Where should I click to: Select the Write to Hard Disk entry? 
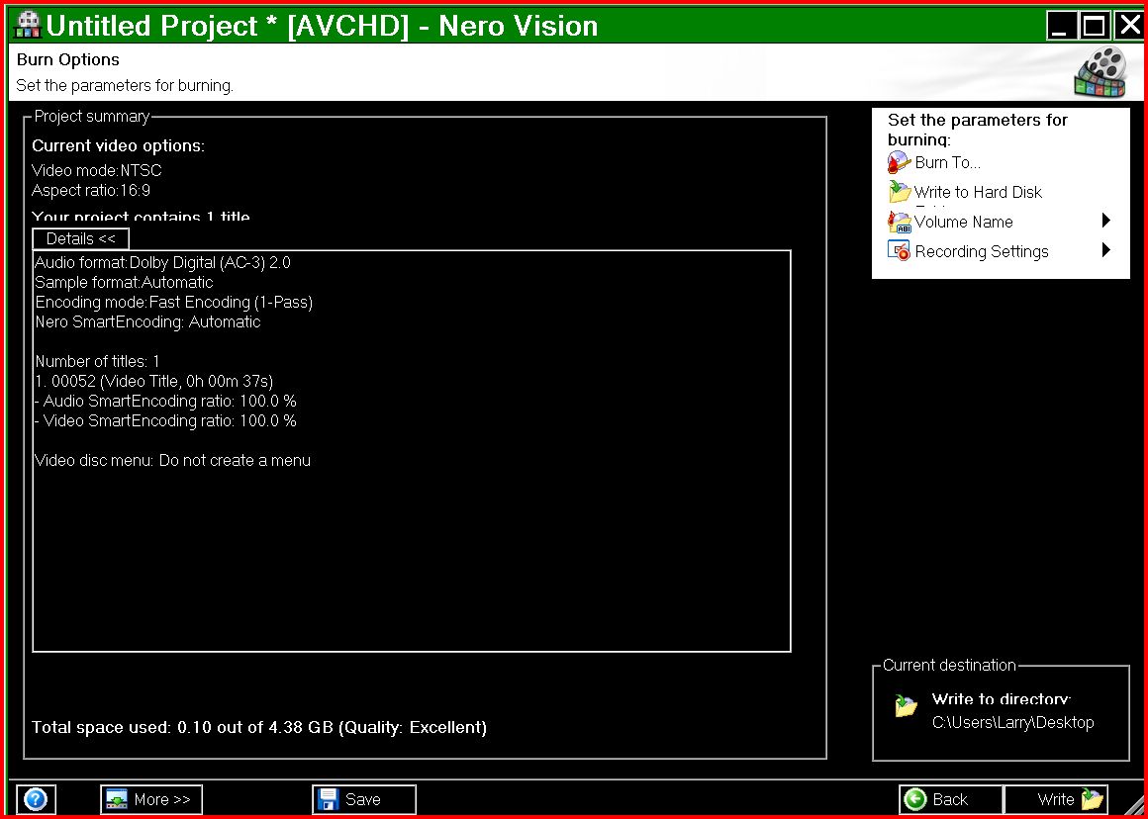[x=978, y=192]
